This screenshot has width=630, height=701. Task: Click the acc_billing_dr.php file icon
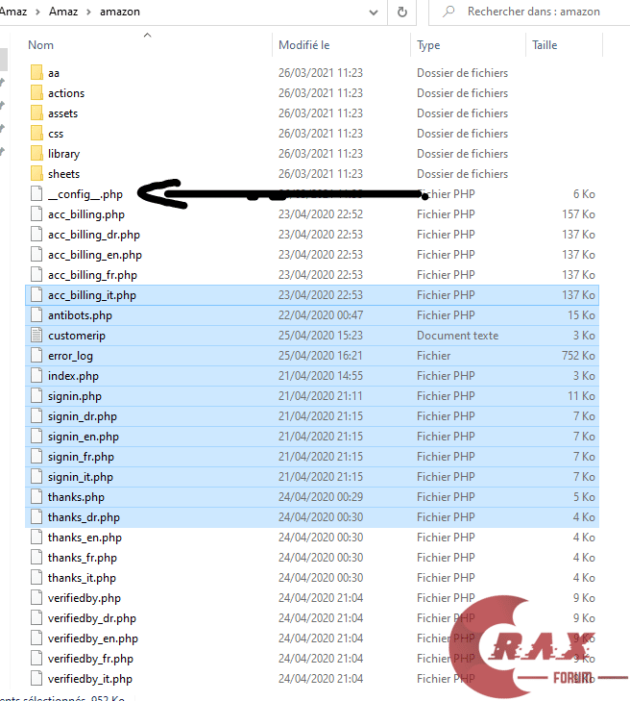click(x=36, y=234)
